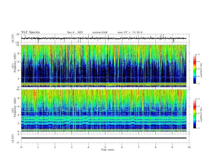213x165 pixels.
Task: Click the 'ch.1(V)' waveform axis label
Action: 13,38
